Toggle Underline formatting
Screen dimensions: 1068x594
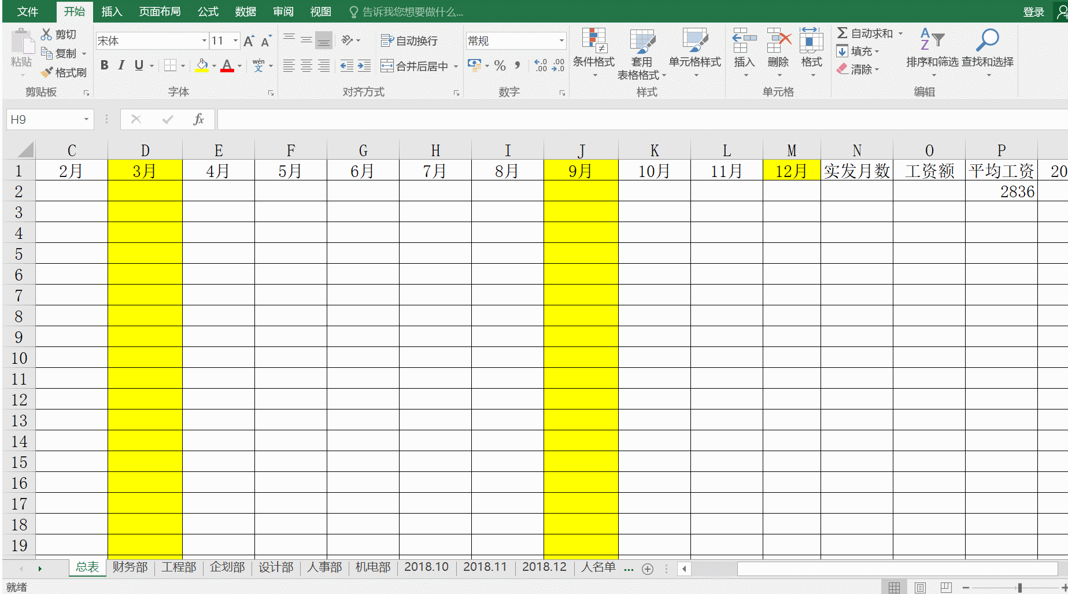click(x=139, y=65)
